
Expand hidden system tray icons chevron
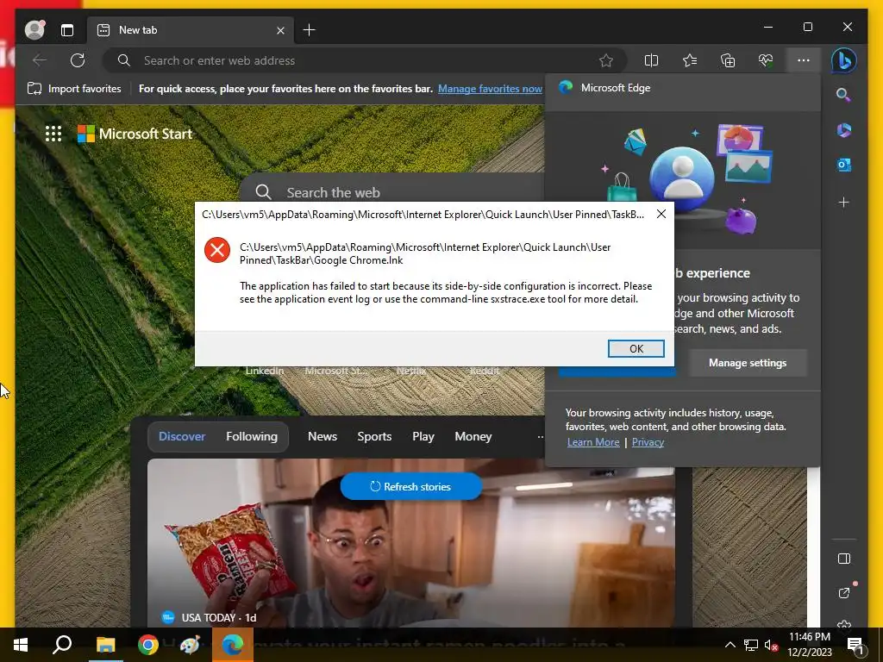[x=730, y=645]
